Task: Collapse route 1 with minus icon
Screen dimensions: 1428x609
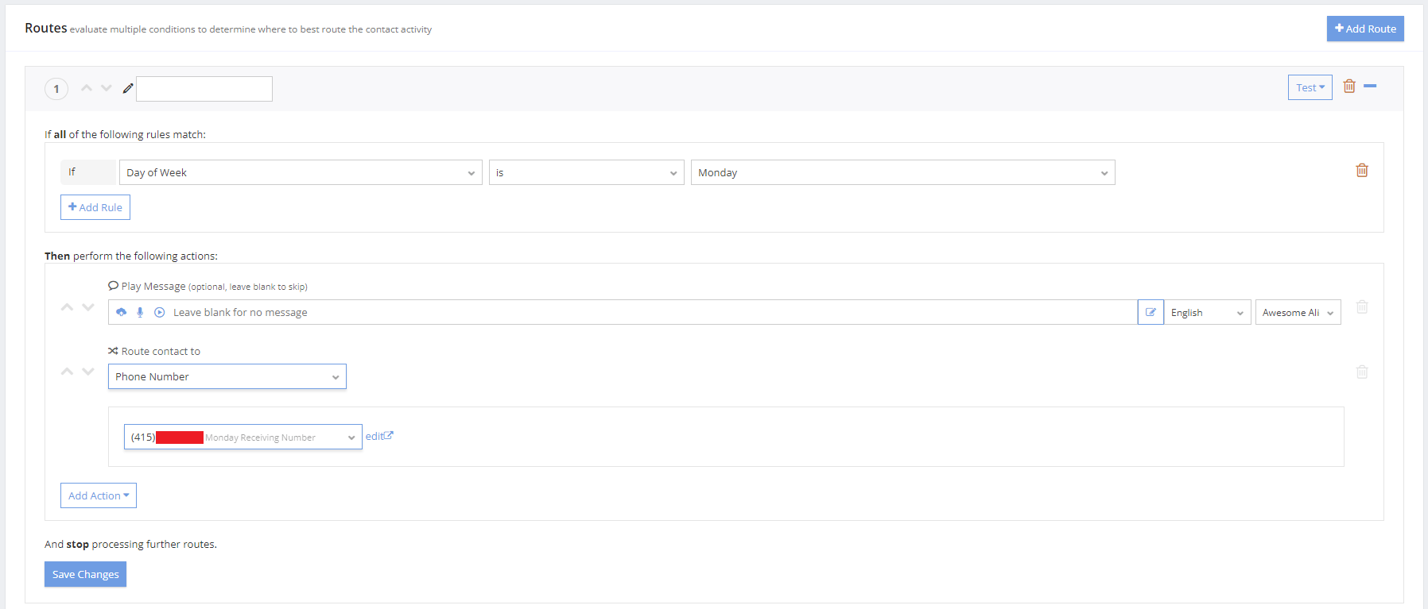Action: [x=1370, y=86]
